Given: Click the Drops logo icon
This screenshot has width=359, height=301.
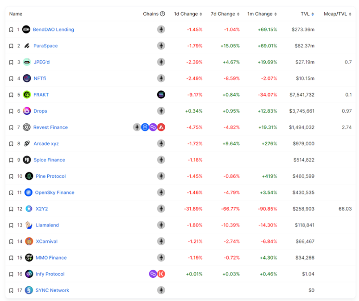Looking at the screenshot, I should click(x=27, y=111).
